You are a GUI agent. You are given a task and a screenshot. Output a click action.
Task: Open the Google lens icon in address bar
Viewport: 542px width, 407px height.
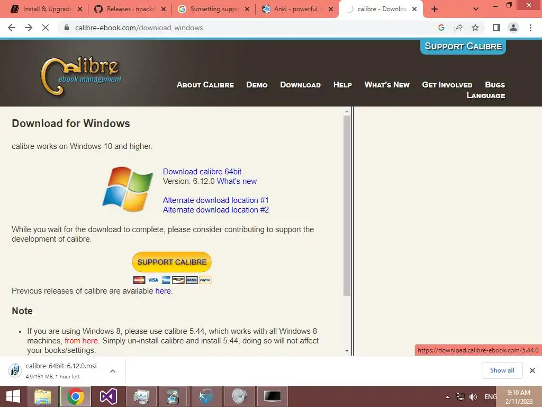(441, 28)
